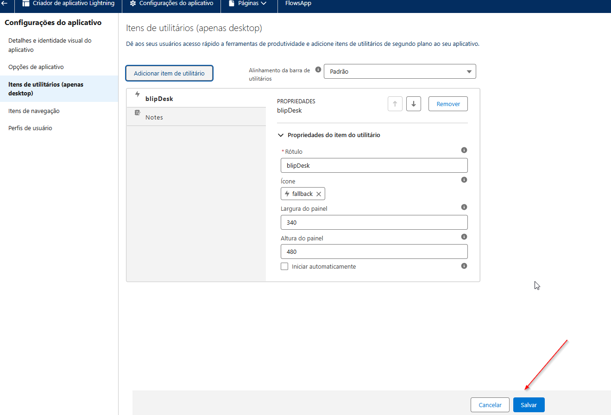
Task: Select Itens de utilitários (apenas desktop)
Action: [59, 89]
